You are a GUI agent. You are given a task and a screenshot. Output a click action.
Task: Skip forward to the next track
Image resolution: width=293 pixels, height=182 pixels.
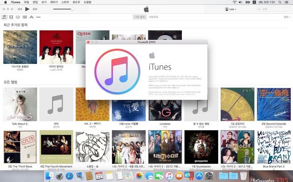[35, 9]
